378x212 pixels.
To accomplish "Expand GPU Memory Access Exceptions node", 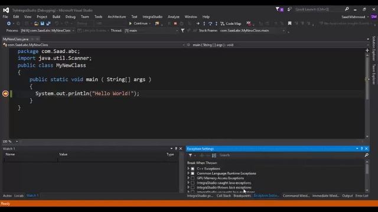I will 188,178.
